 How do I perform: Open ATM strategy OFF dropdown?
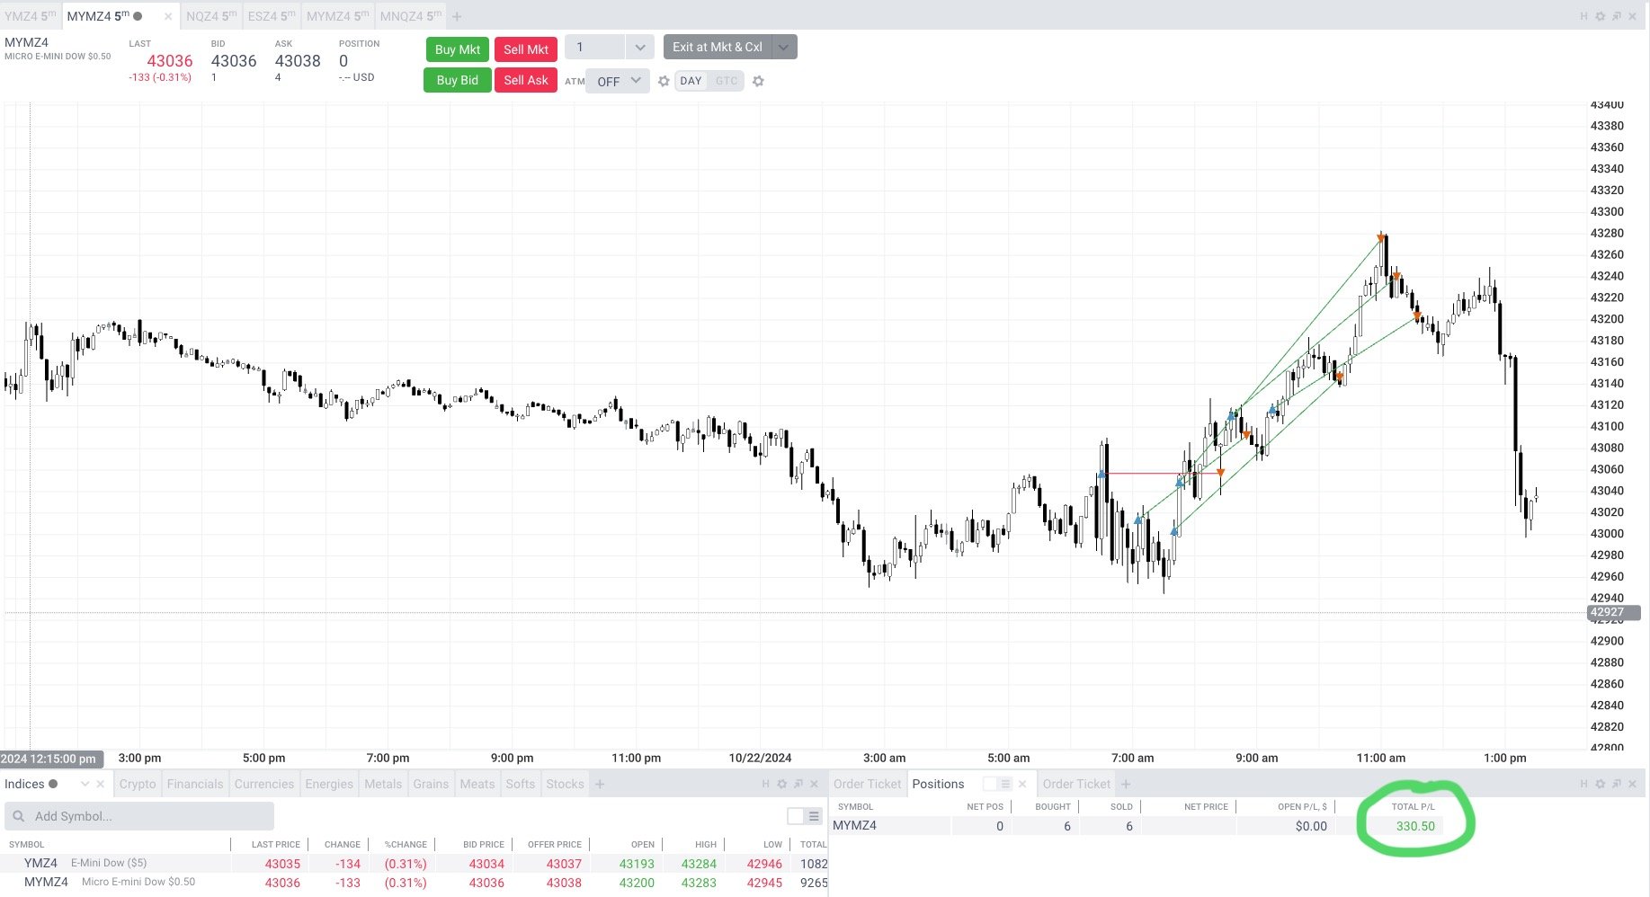618,81
